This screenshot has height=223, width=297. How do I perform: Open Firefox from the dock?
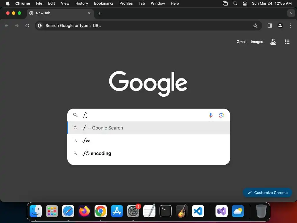[x=84, y=211]
